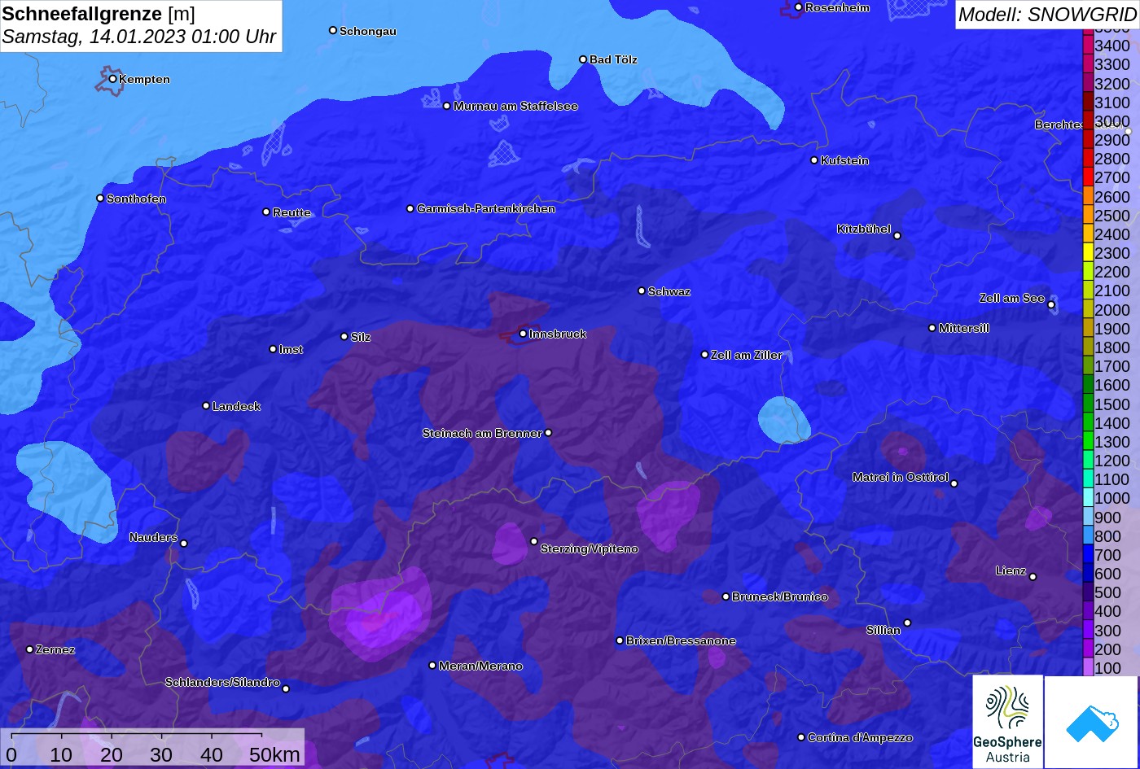Click the Matrei in Osttirol label
The width and height of the screenshot is (1140, 769).
pyautogui.click(x=901, y=477)
